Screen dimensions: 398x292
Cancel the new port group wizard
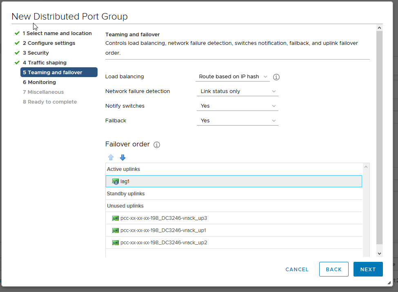[297, 269]
